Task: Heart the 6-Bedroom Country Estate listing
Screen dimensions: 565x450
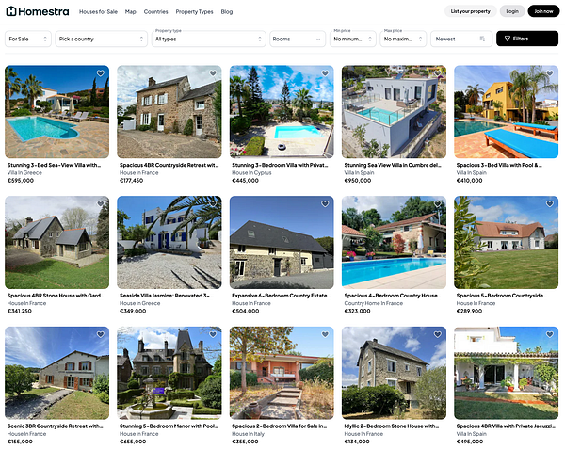Action: point(325,204)
